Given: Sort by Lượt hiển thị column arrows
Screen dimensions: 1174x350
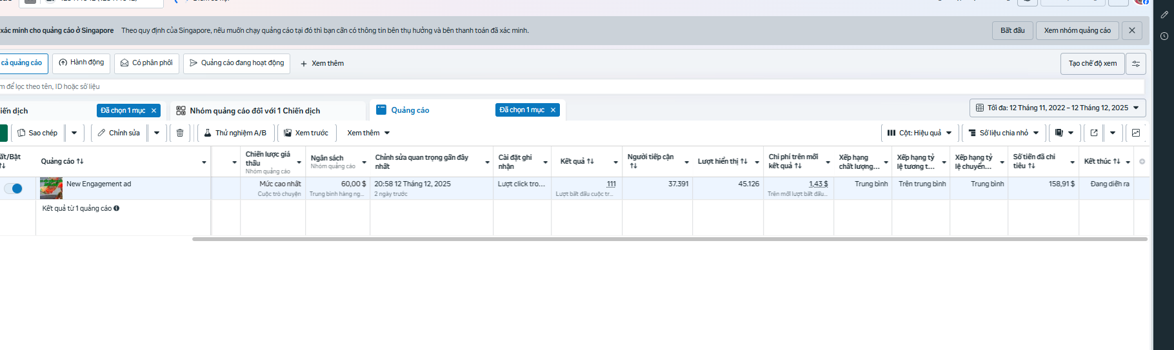Looking at the screenshot, I should click(x=744, y=161).
